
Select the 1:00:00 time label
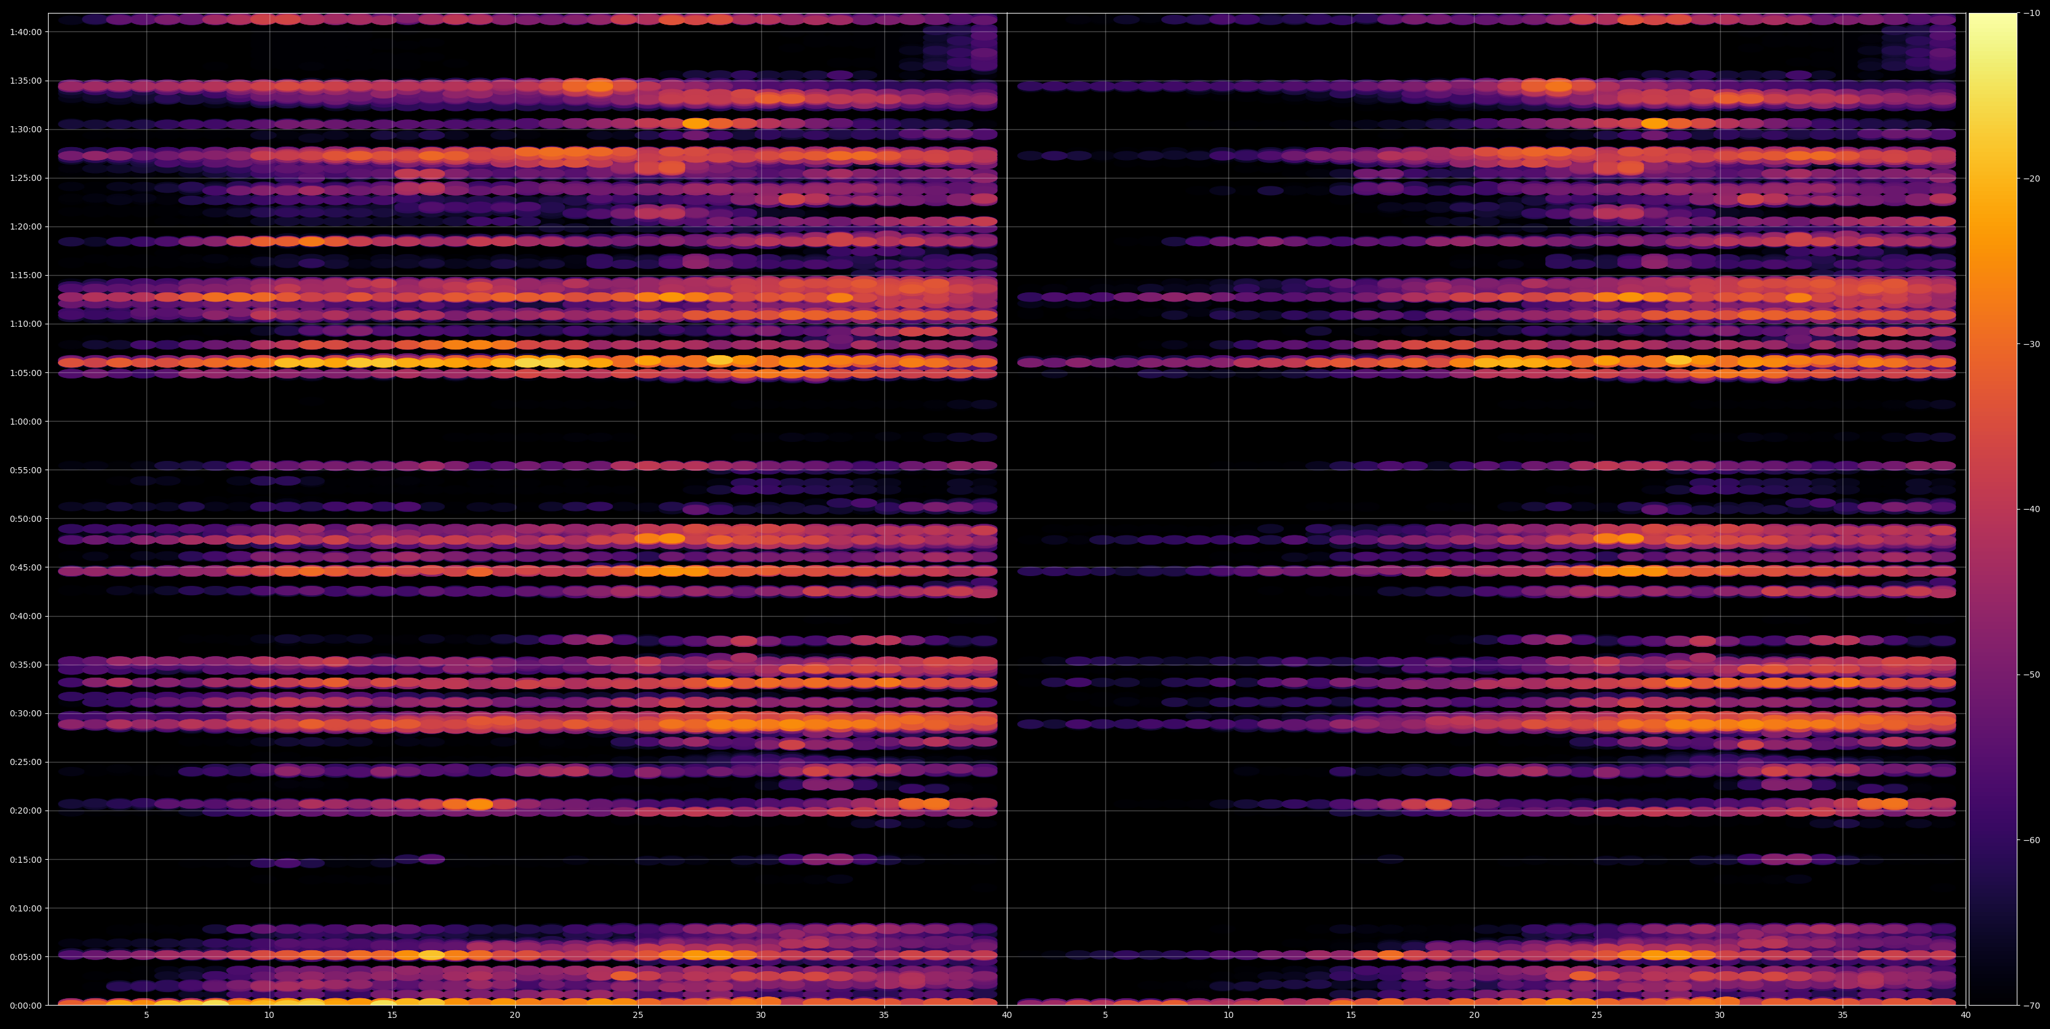[25, 421]
